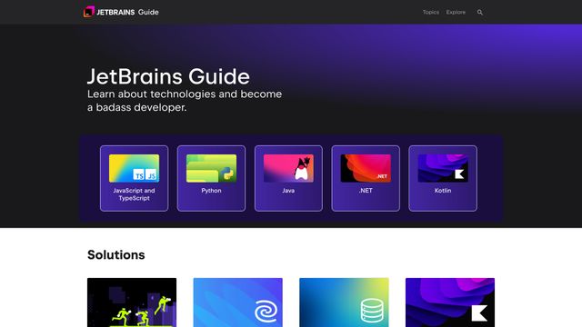The height and width of the screenshot is (327, 582).
Task: Open the blue spiral solution thumbnail
Action: [238, 302]
